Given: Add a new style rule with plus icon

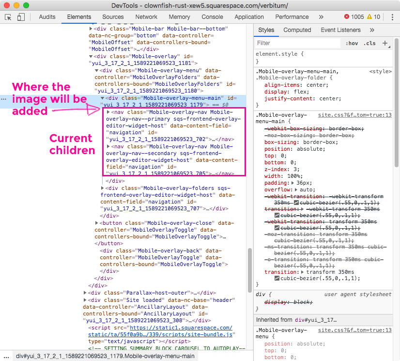Looking at the screenshot, I should pos(385,43).
